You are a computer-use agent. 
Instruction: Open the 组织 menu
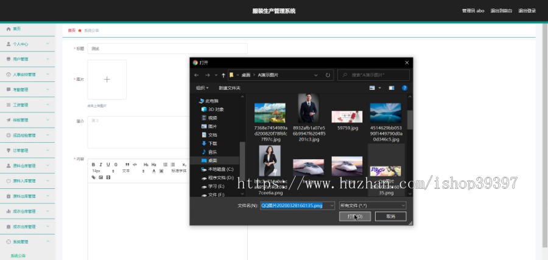tap(202, 88)
